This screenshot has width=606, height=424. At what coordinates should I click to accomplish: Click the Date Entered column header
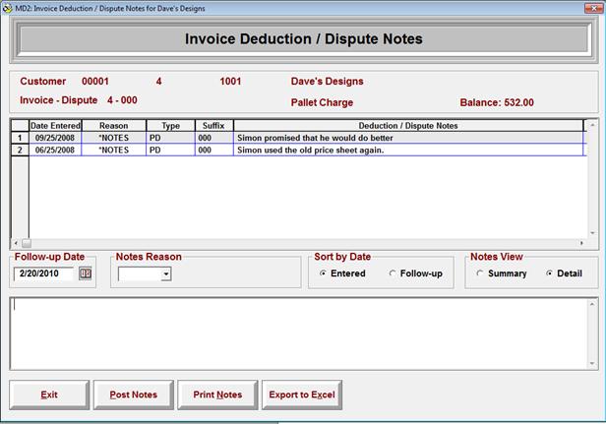pos(55,126)
